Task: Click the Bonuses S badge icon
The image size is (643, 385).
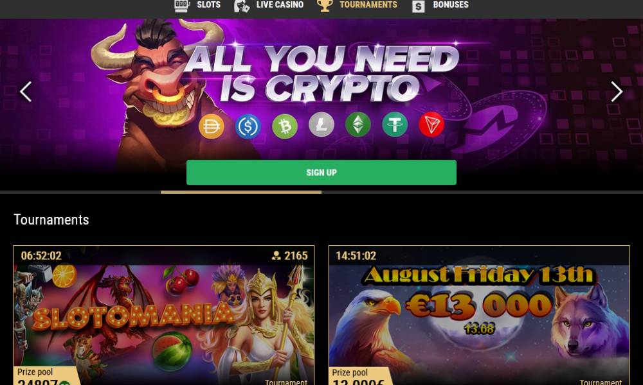Action: click(418, 6)
